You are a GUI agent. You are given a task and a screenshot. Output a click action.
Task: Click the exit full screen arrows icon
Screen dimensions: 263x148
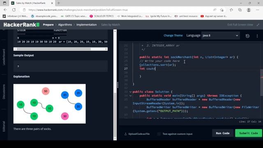coord(258,25)
